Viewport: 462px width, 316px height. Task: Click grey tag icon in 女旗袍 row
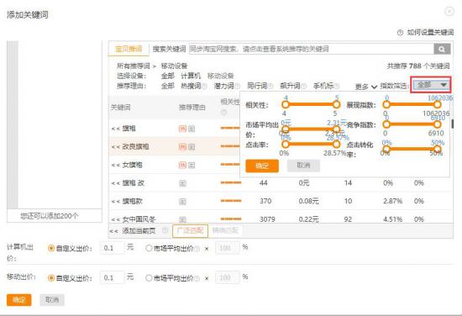pyautogui.click(x=192, y=165)
